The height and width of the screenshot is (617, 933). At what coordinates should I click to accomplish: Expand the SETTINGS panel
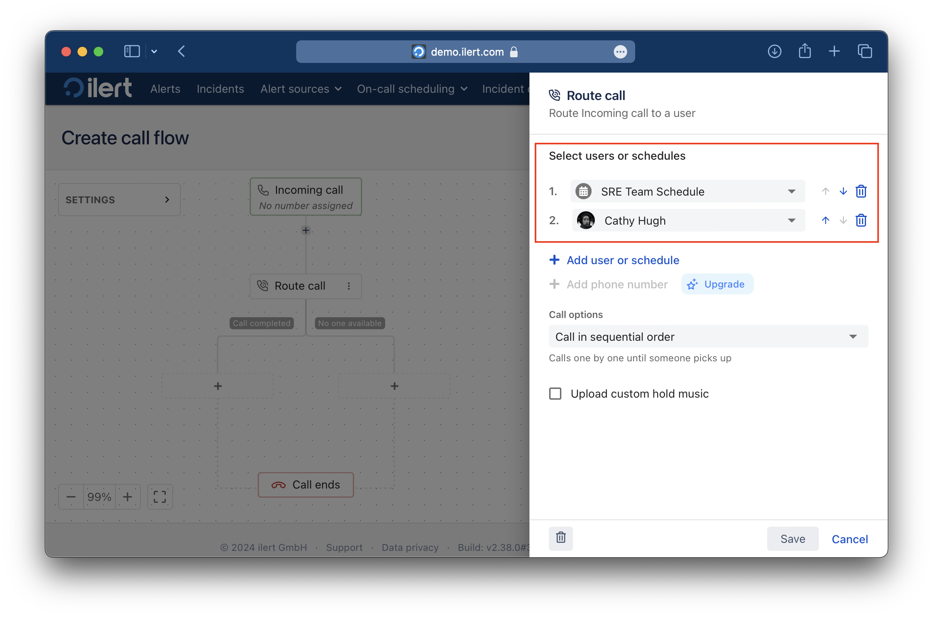(119, 200)
